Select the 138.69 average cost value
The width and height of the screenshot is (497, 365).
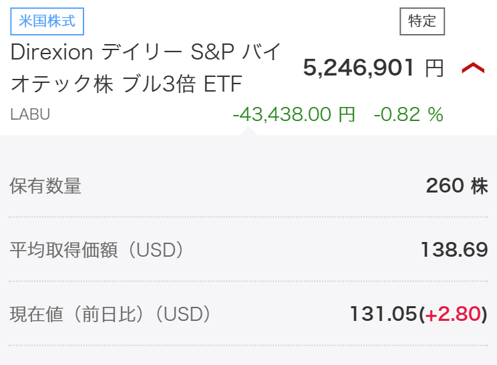[454, 250]
